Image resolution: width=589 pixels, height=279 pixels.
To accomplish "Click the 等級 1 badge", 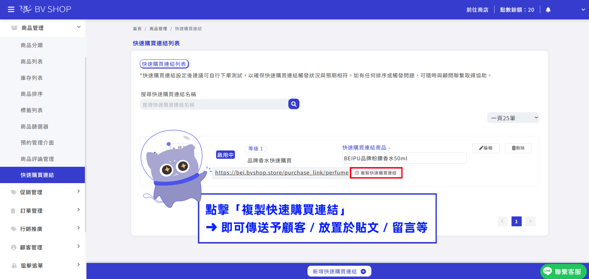I will 256,149.
